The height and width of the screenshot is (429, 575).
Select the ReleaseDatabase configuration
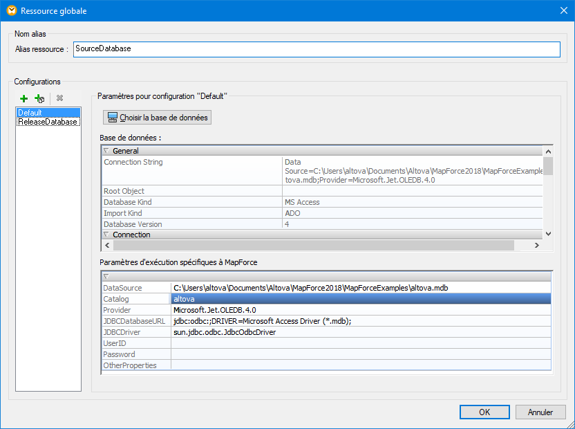tap(48, 122)
